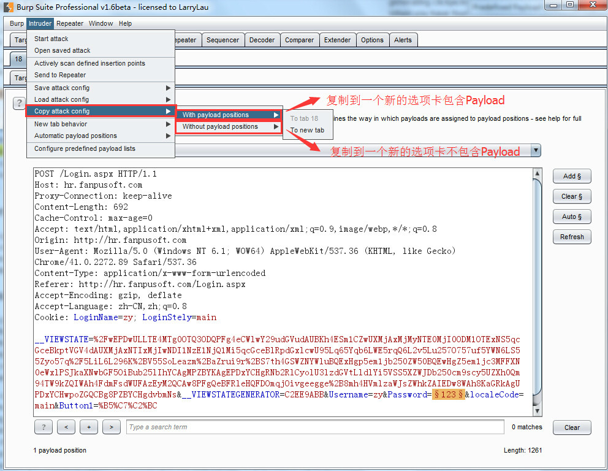Image resolution: width=608 pixels, height=471 pixels.
Task: Click the plus button next to the search field
Action: [x=89, y=427]
